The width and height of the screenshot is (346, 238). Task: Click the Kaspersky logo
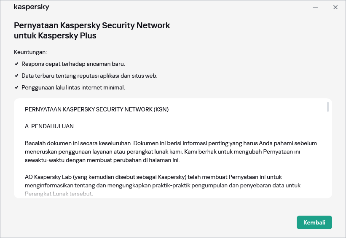[31, 7]
